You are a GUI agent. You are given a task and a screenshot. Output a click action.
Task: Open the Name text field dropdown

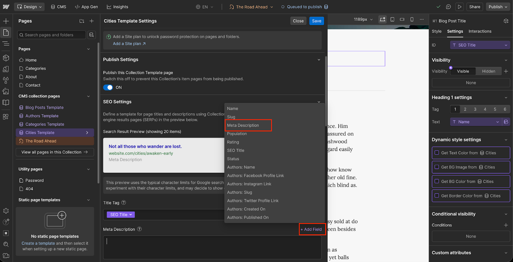pyautogui.click(x=476, y=122)
